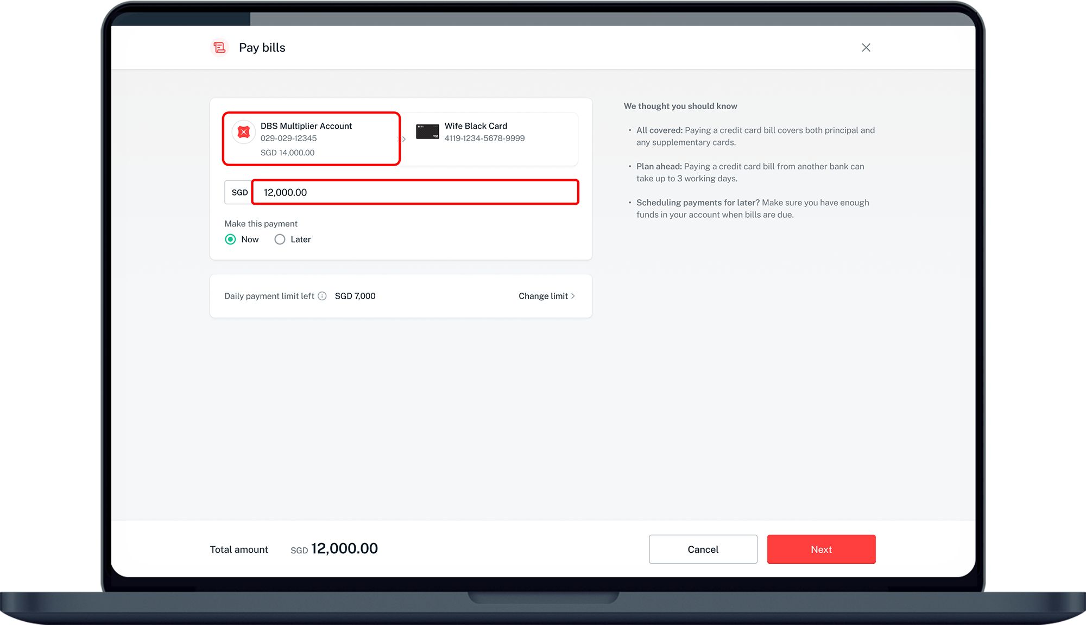
Task: Select the Now payment option
Action: (230, 239)
